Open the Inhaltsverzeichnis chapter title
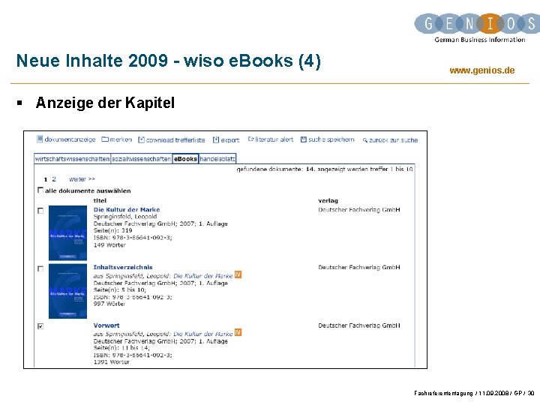540x405 pixels. [x=122, y=267]
